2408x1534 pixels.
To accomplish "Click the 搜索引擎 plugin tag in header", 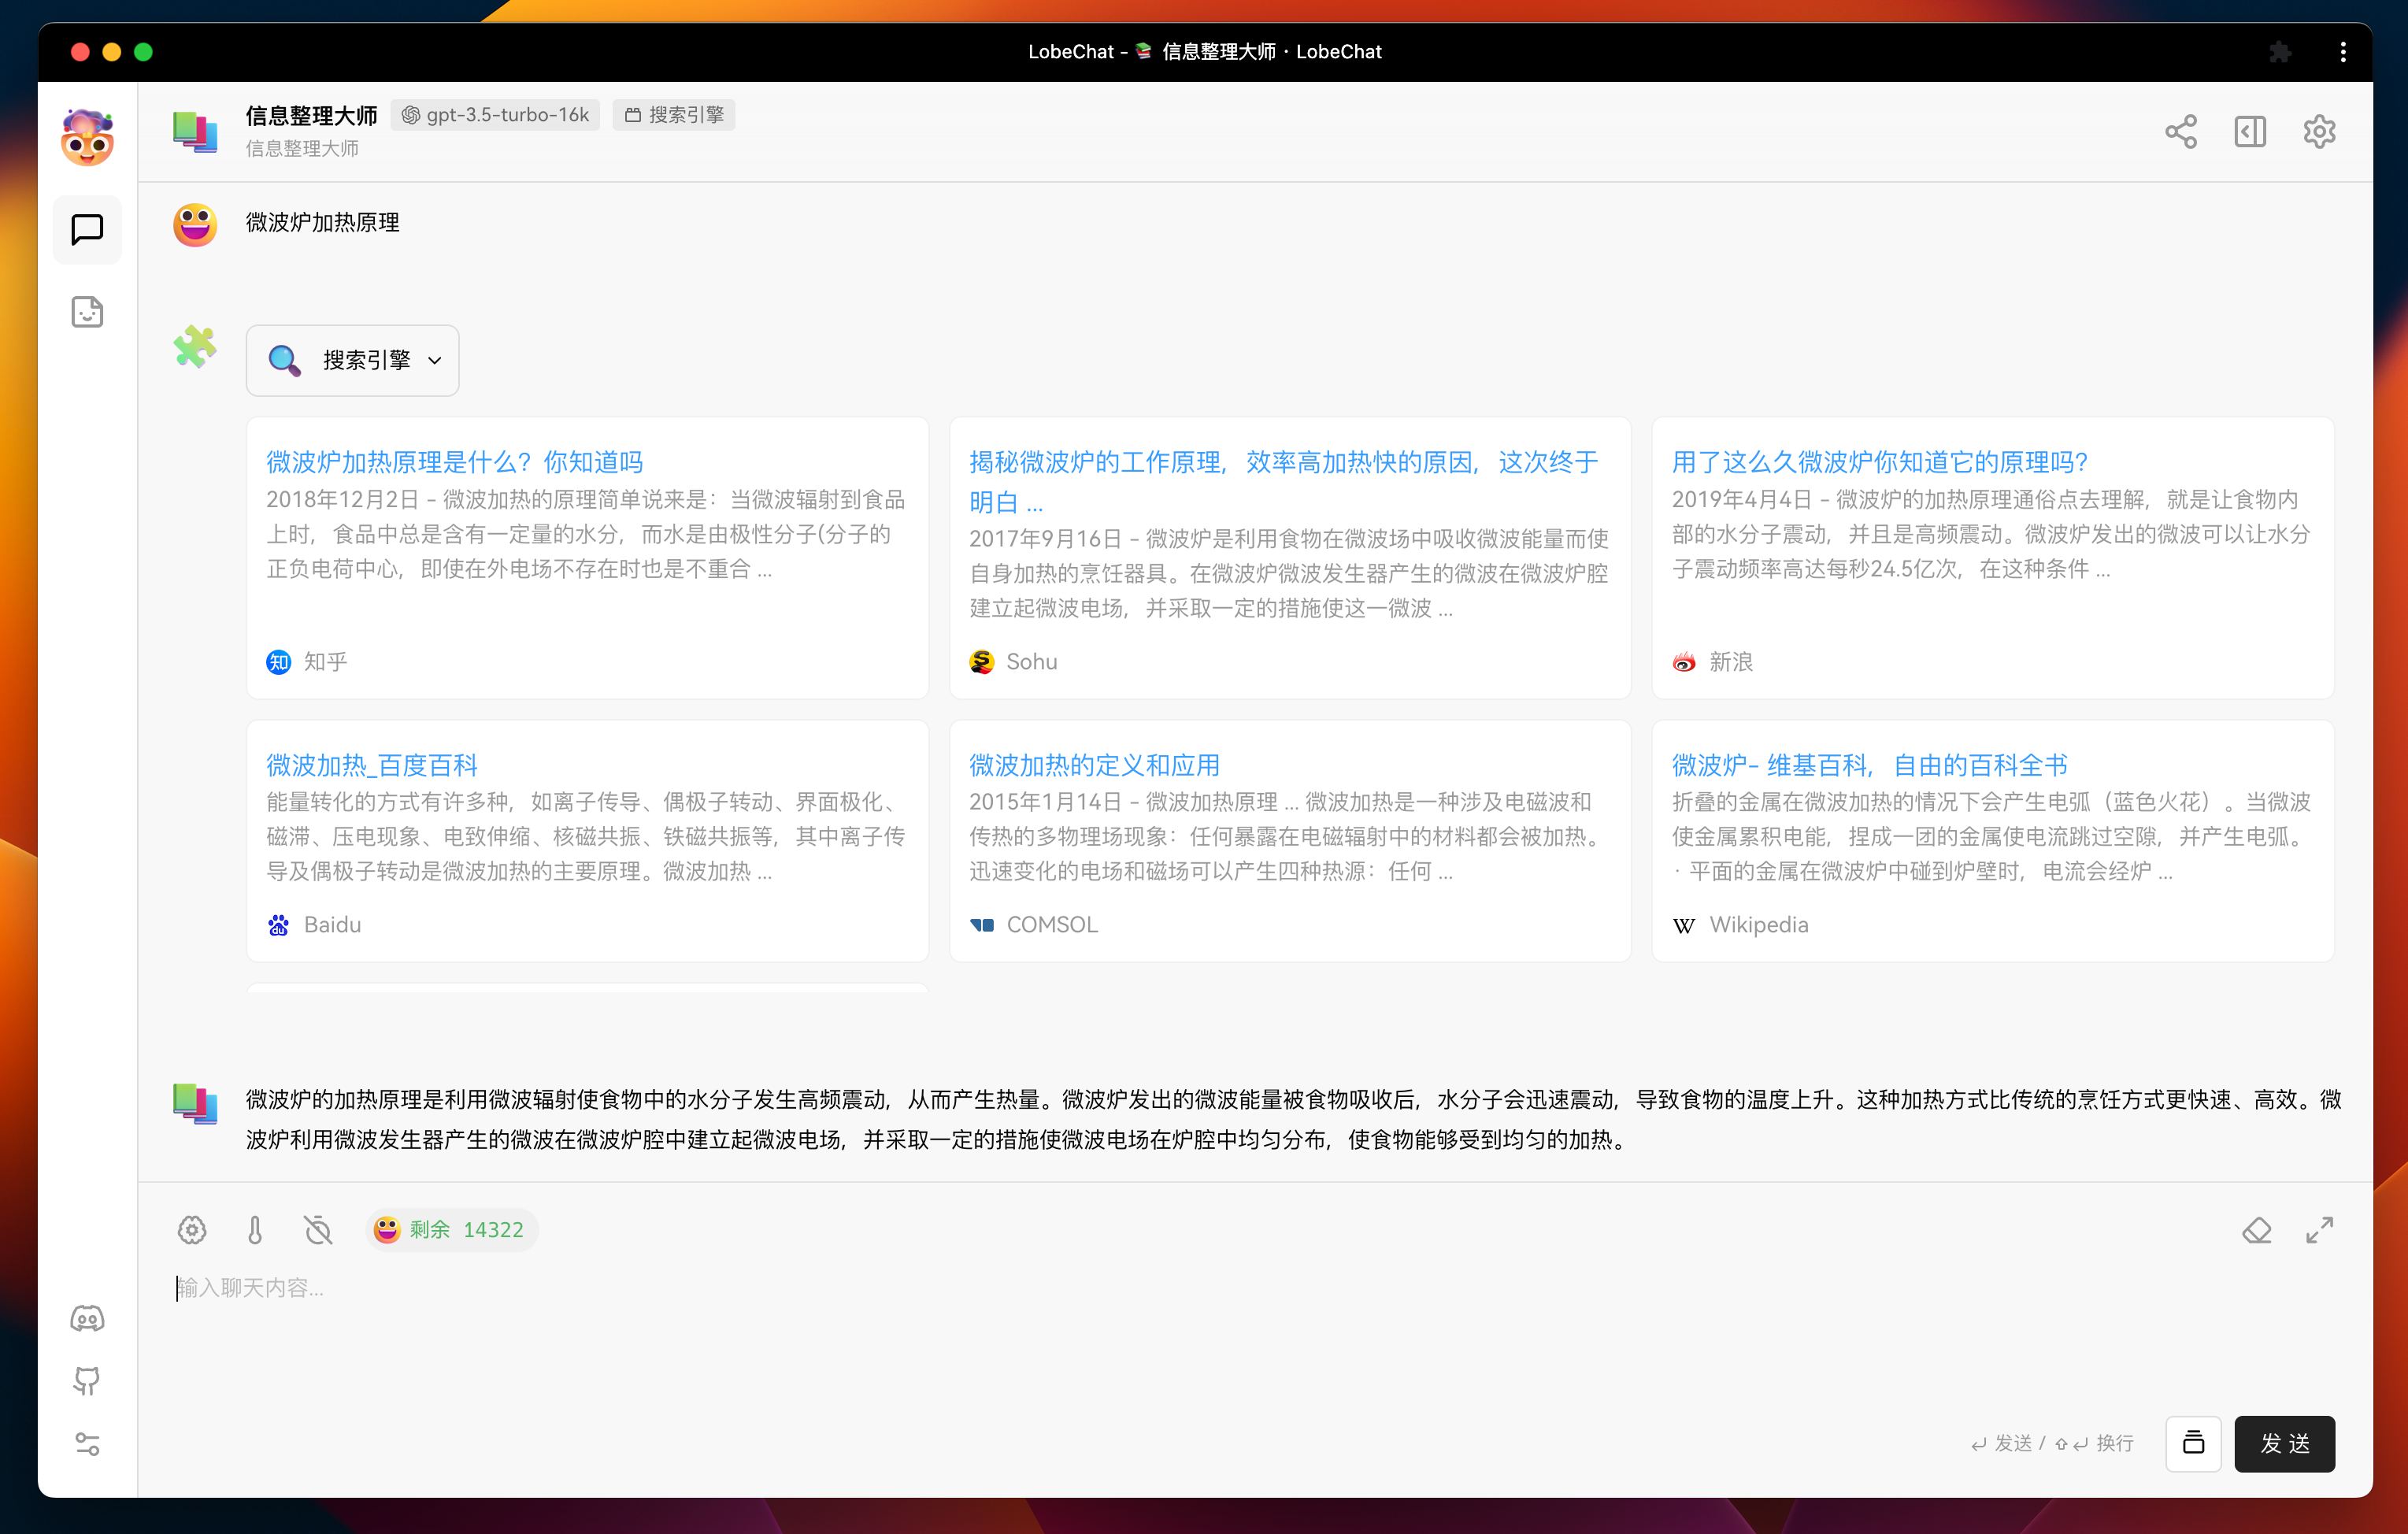I will point(674,115).
